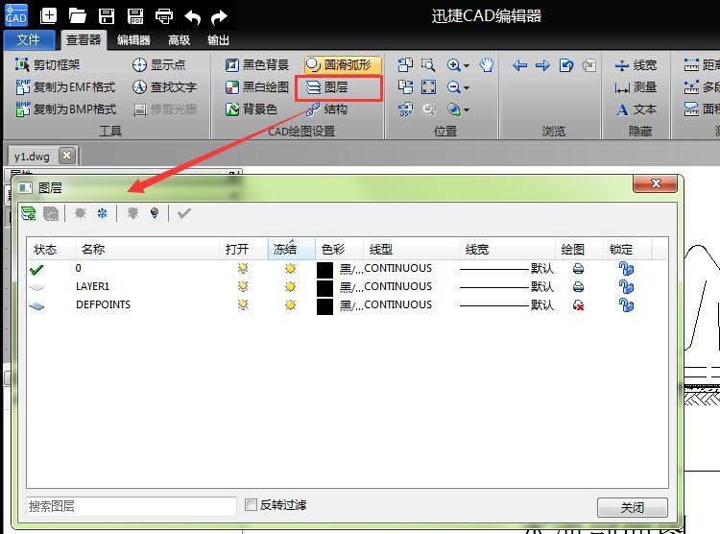The height and width of the screenshot is (534, 720).
Task: Click the 搜索图层 search layers field
Action: (131, 506)
